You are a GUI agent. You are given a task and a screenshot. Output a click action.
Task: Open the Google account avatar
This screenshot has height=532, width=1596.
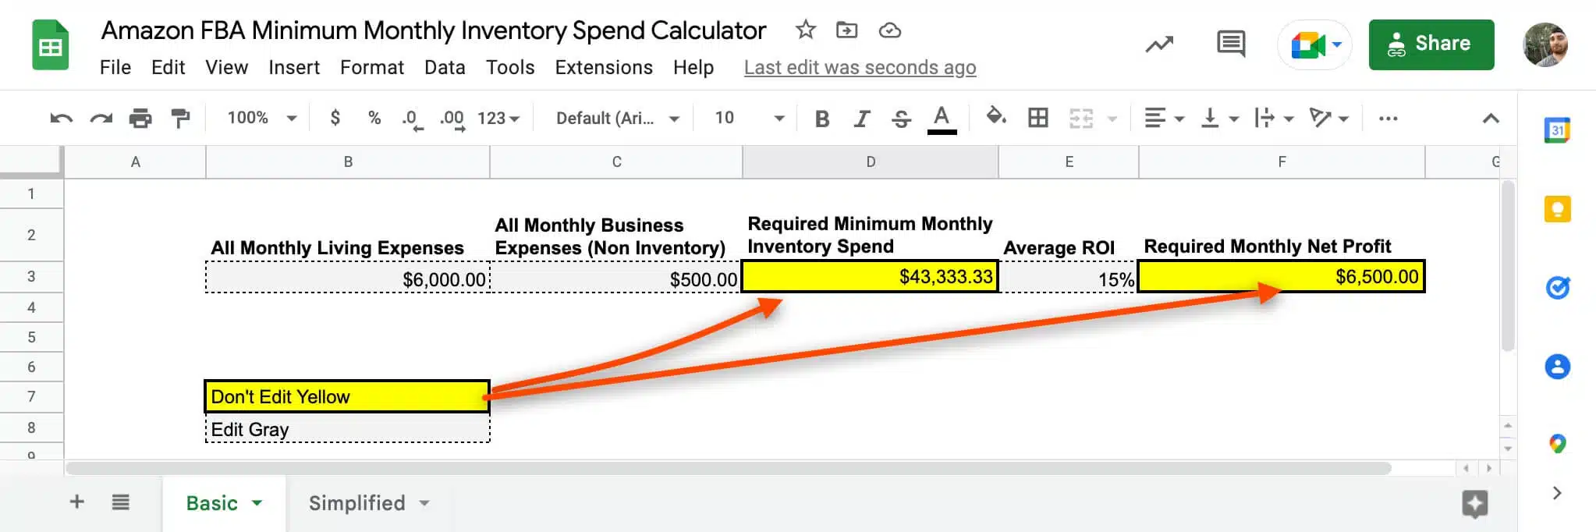[1546, 44]
